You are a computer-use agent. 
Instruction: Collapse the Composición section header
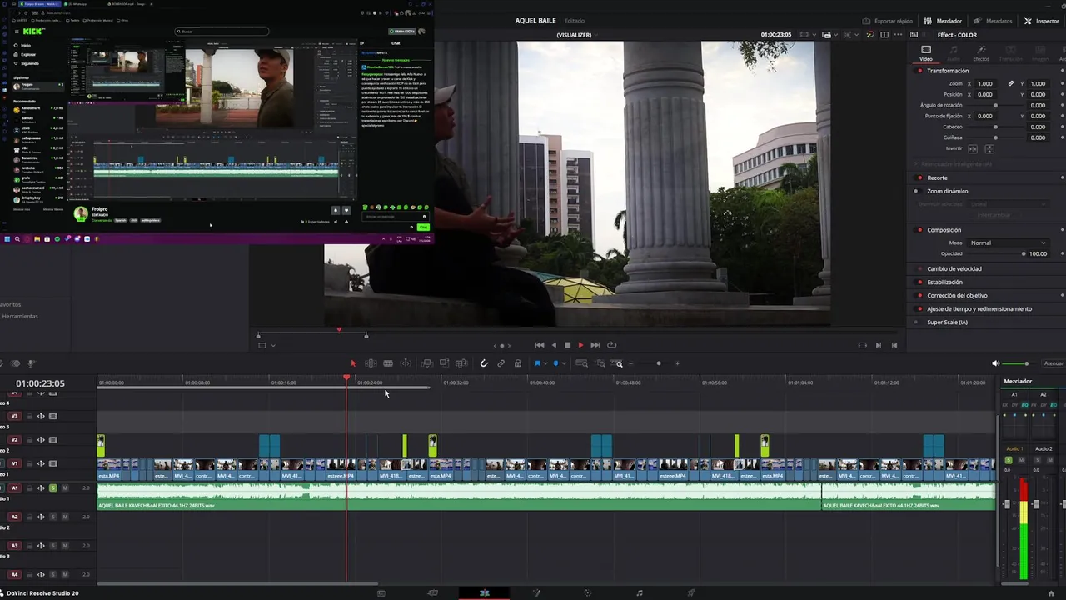pyautogui.click(x=944, y=229)
